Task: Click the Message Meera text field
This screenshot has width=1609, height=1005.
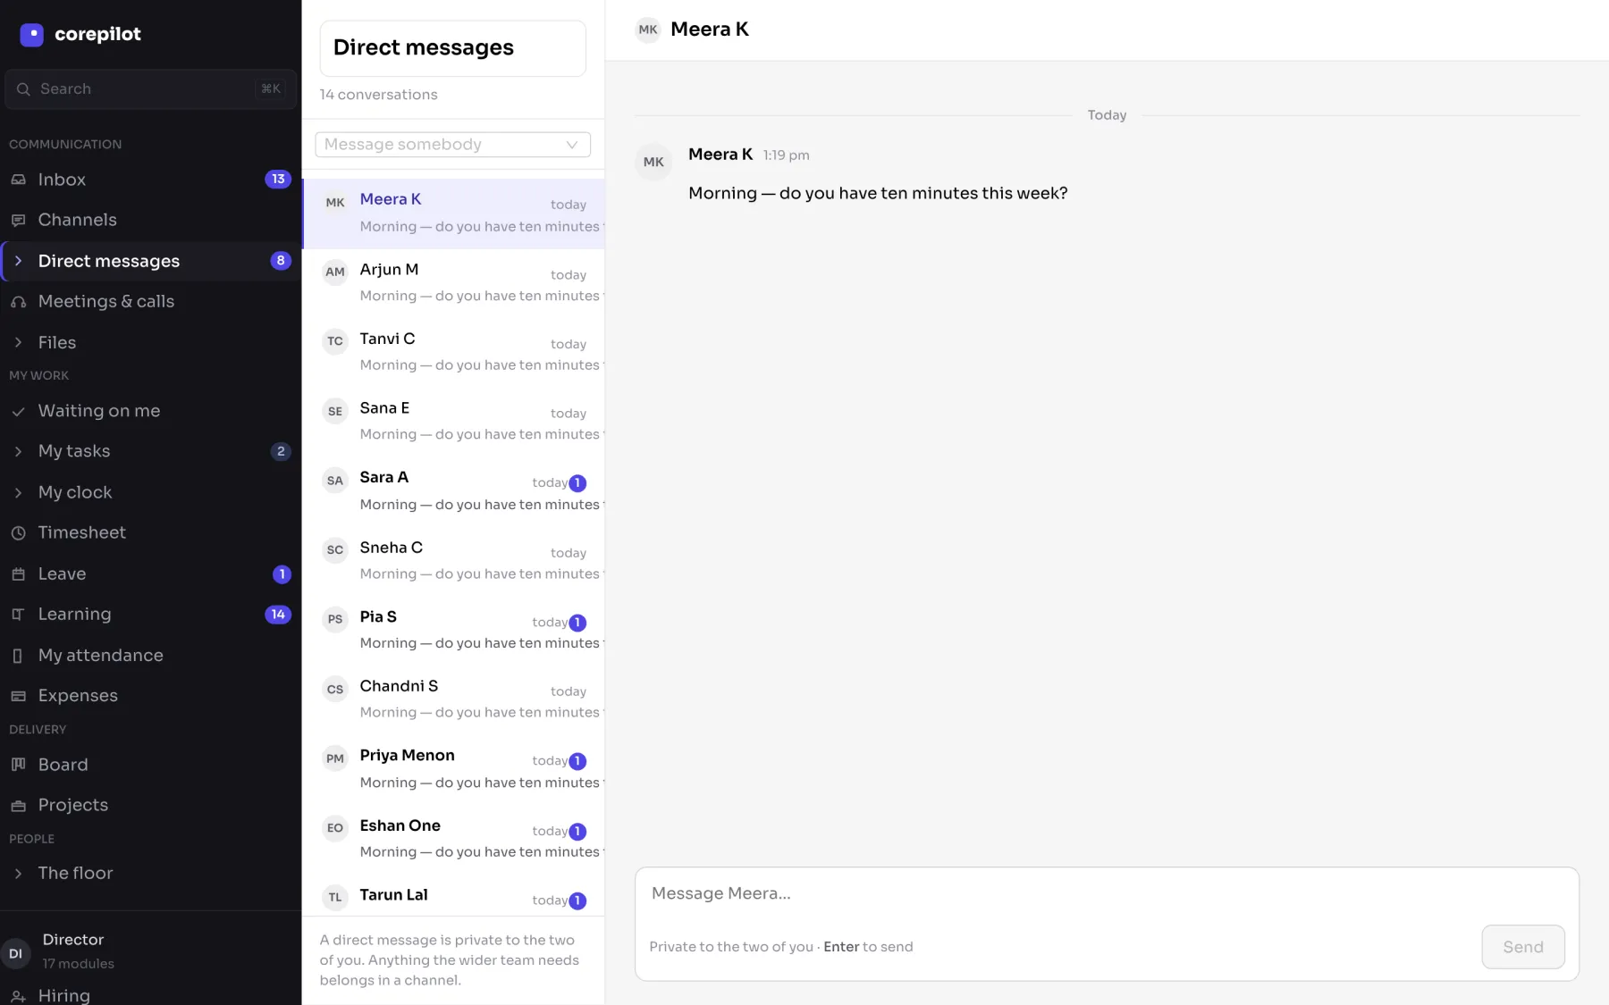Action: [x=1107, y=894]
